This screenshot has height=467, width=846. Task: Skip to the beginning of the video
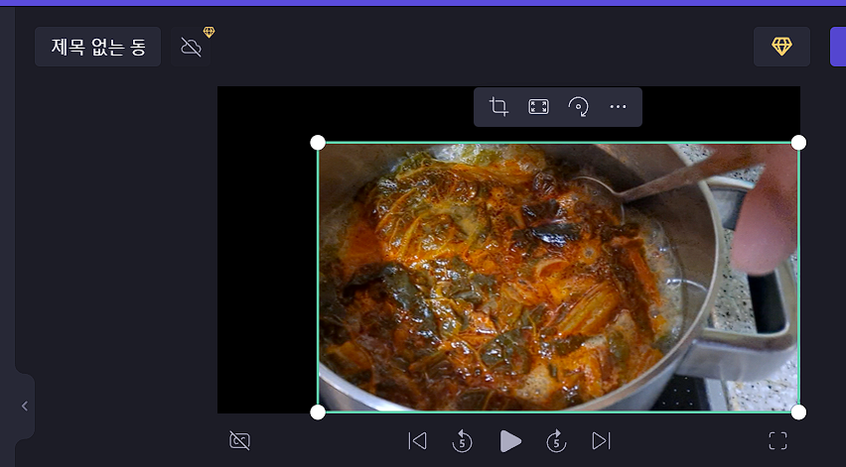click(417, 441)
